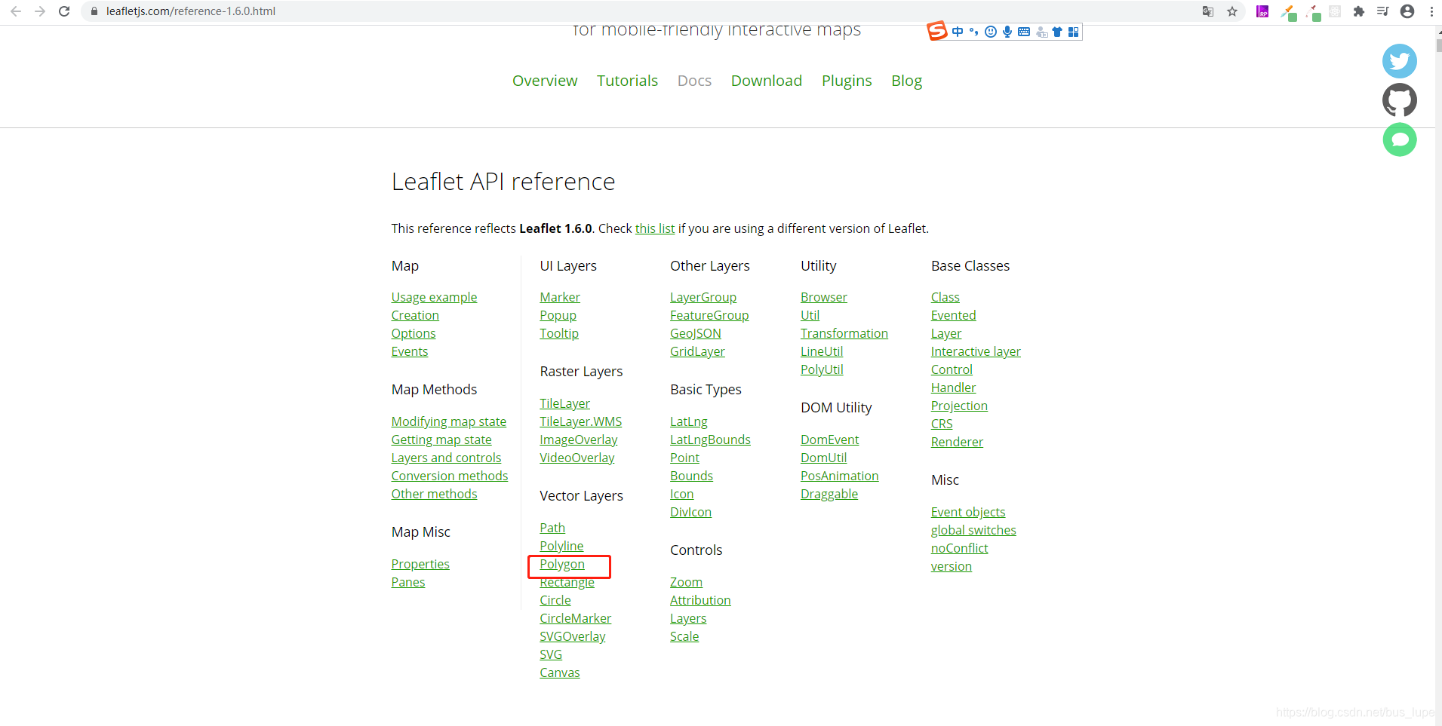Open the SVGOverlay link
Image resolution: width=1442 pixels, height=726 pixels.
(x=573, y=636)
